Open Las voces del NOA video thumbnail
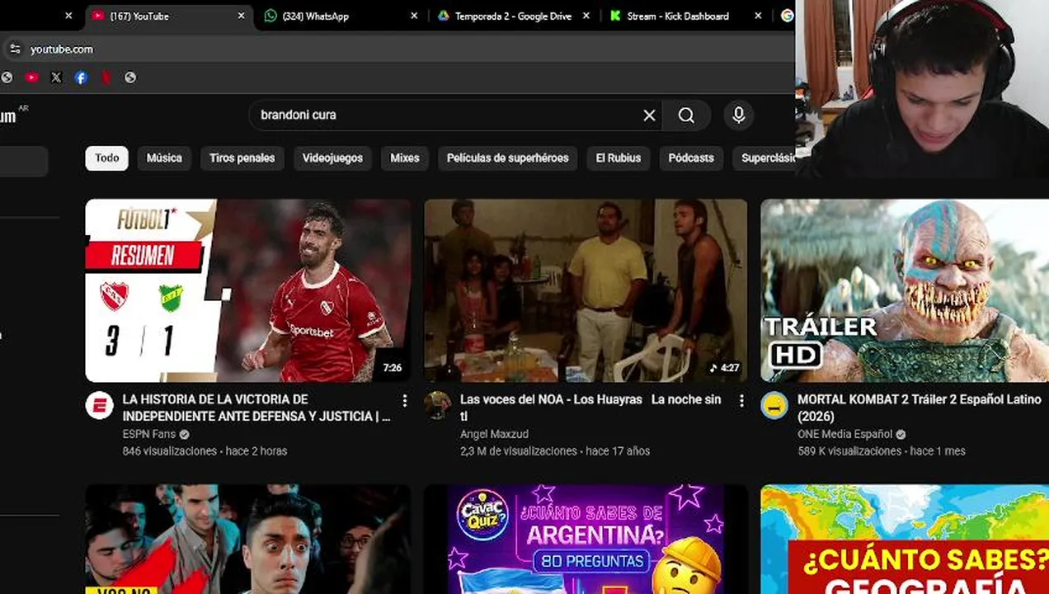 586,290
